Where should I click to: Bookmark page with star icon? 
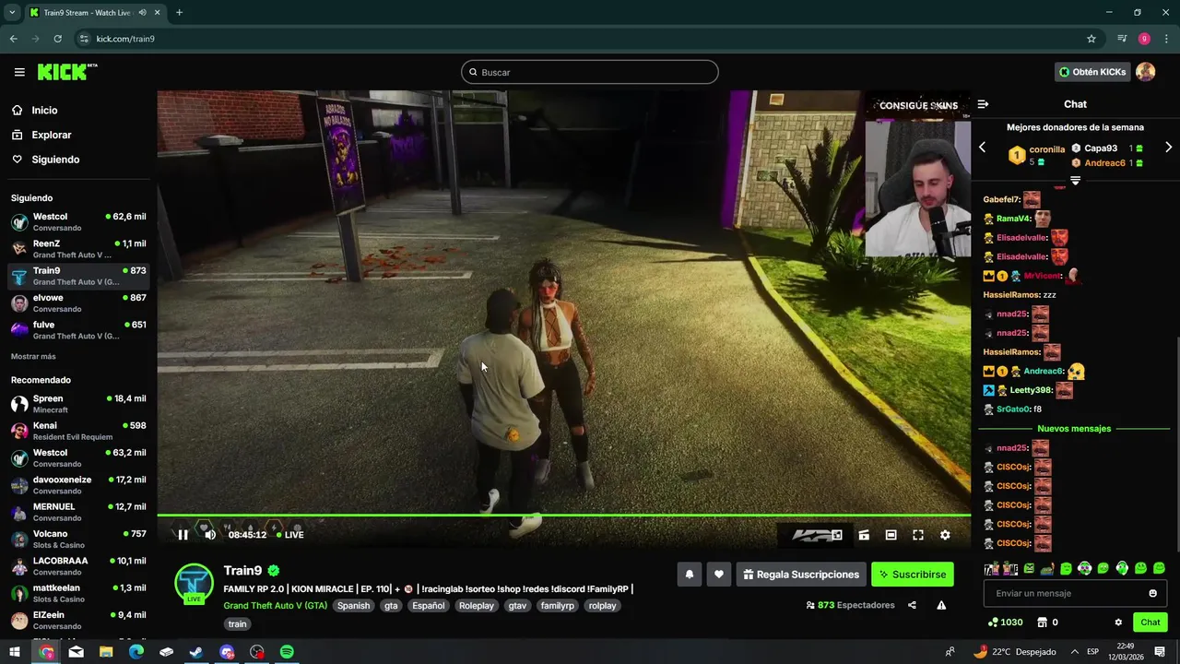tap(1091, 39)
